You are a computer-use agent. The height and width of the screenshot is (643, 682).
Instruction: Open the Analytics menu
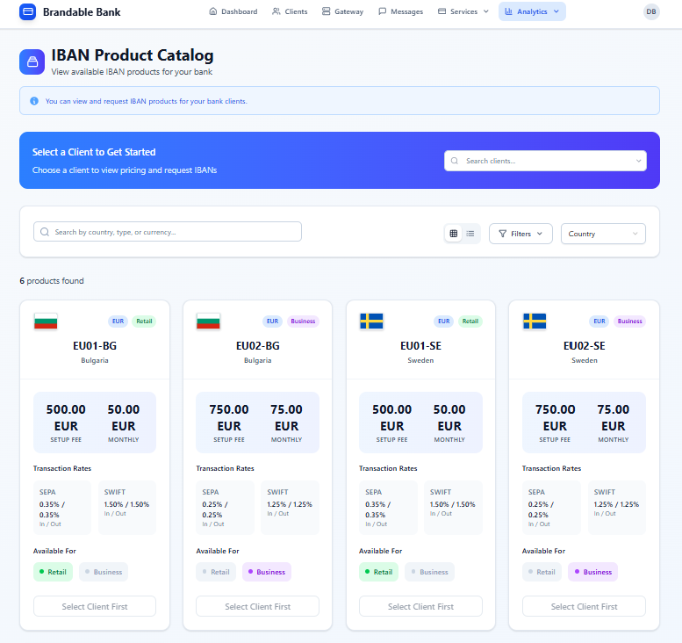pos(532,11)
